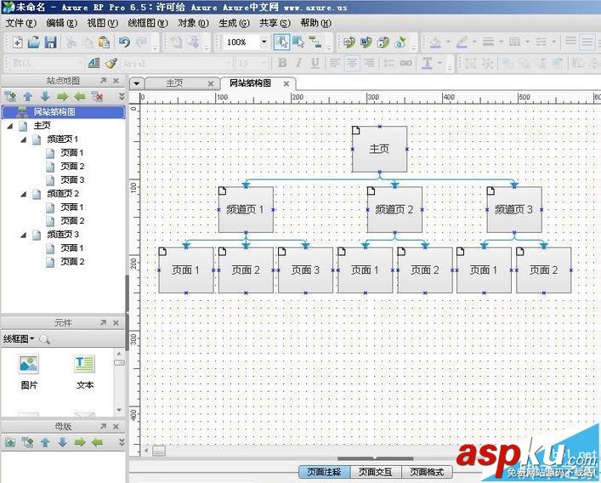Open the style editor icon beside the style box

tap(94, 63)
